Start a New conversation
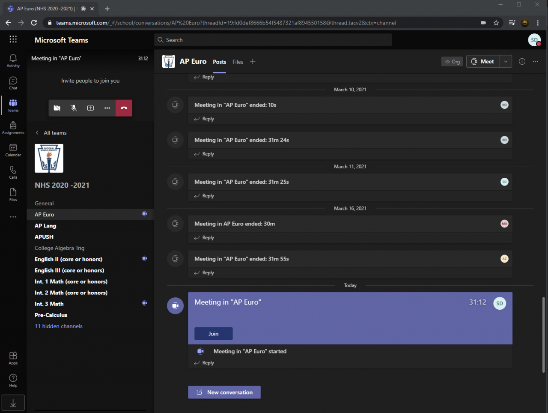The height and width of the screenshot is (413, 548). 224,392
